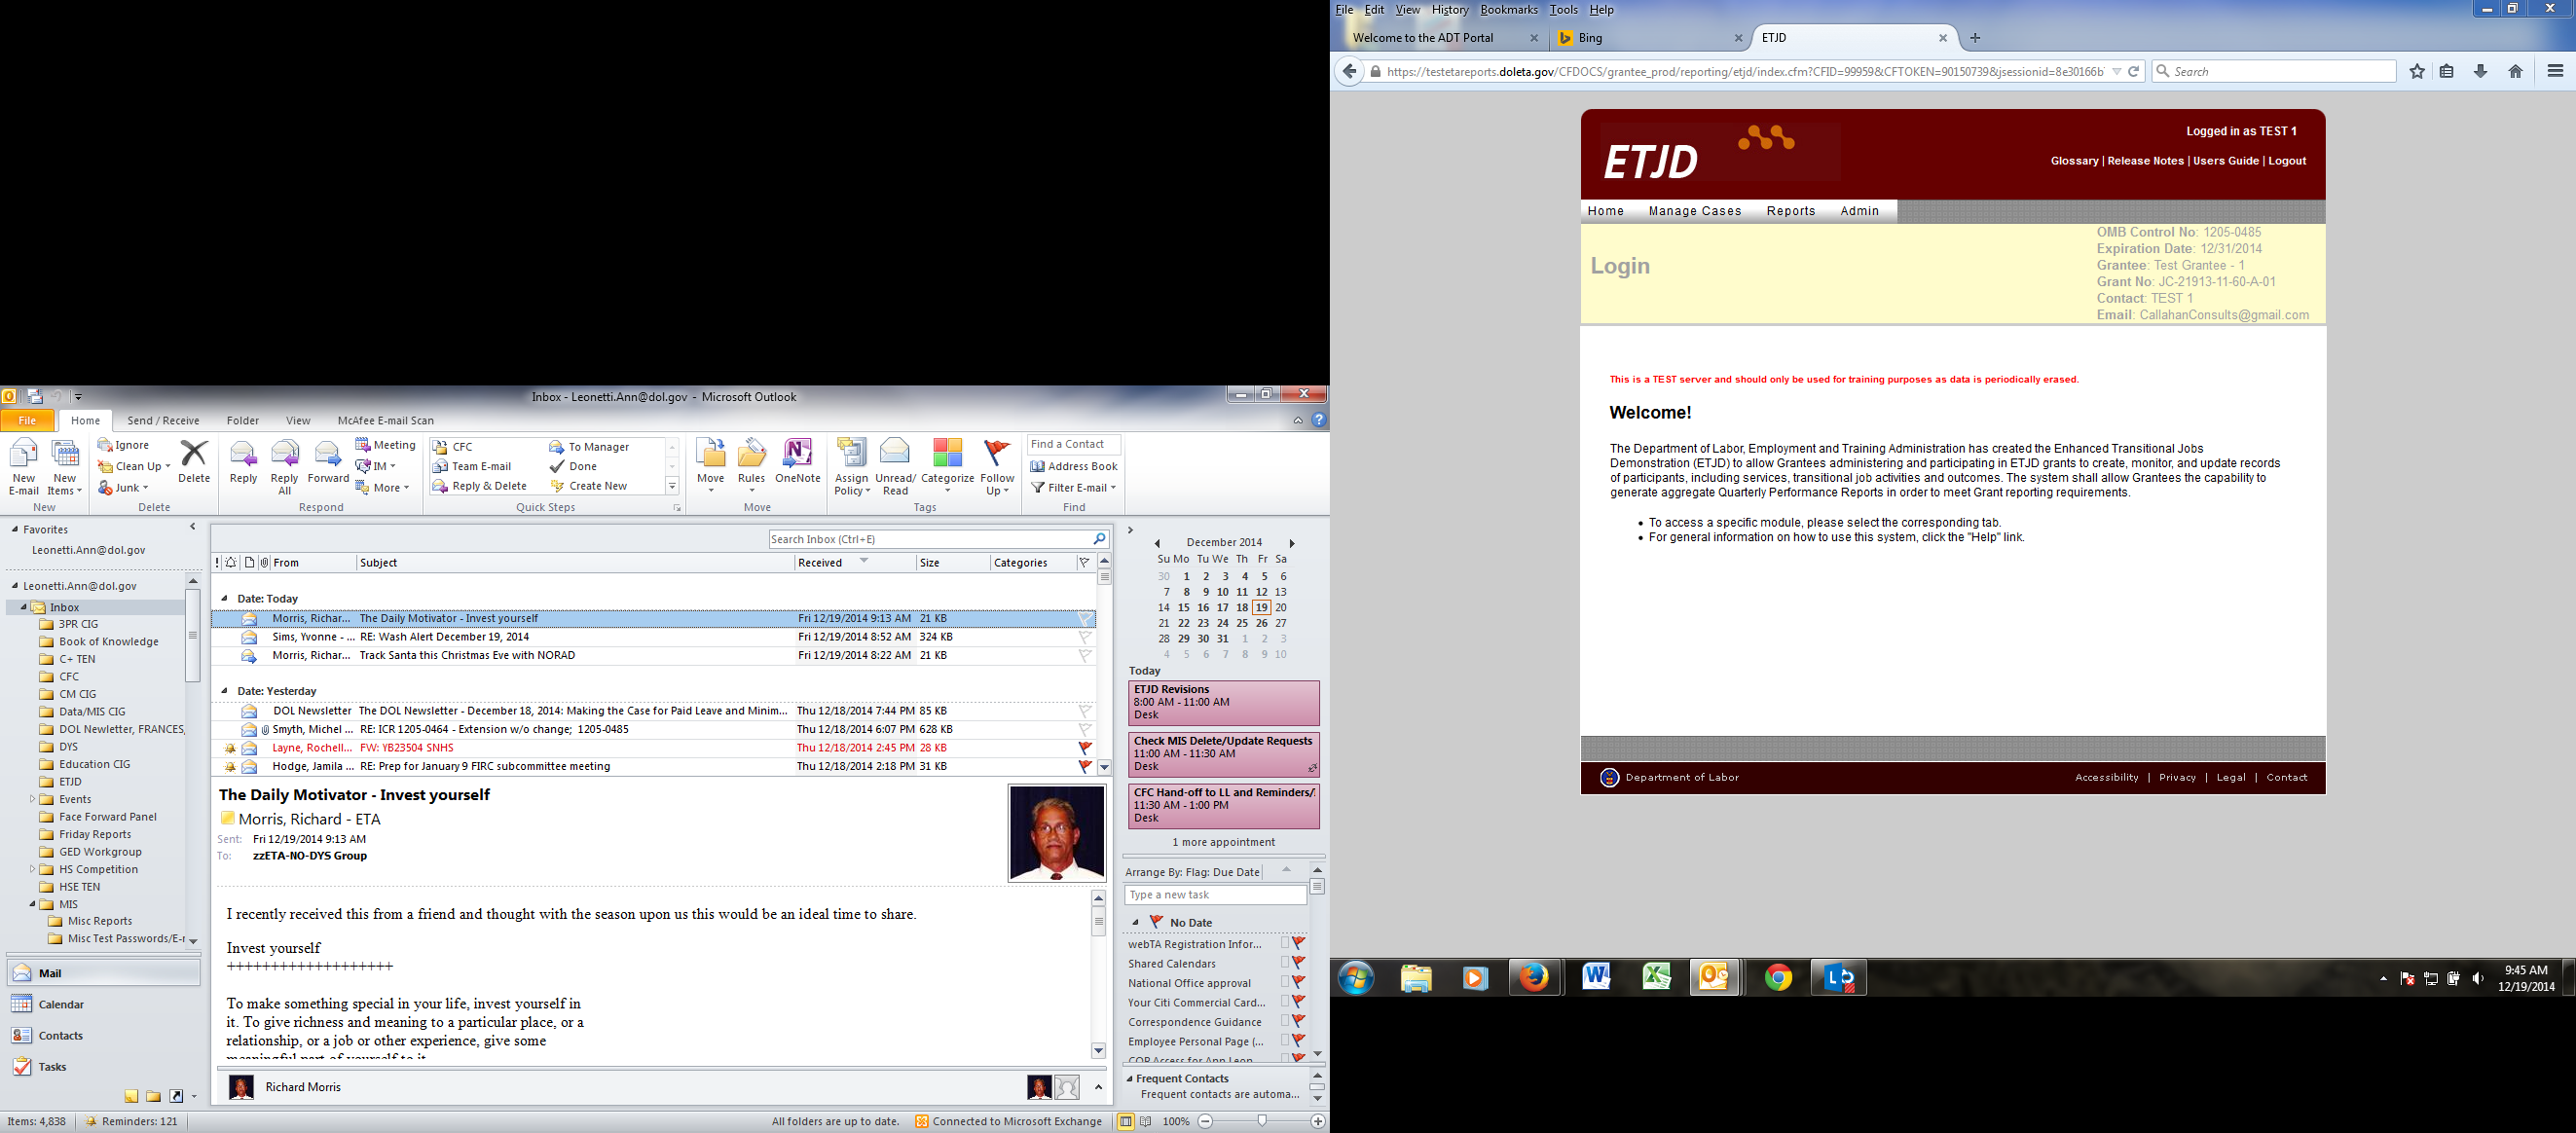
Task: Open the Address Book
Action: tap(1073, 467)
